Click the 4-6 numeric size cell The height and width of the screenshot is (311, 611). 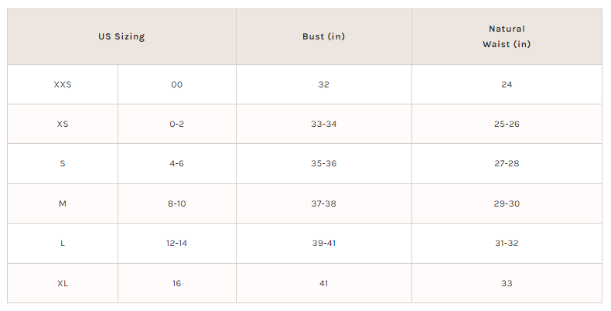[177, 164]
